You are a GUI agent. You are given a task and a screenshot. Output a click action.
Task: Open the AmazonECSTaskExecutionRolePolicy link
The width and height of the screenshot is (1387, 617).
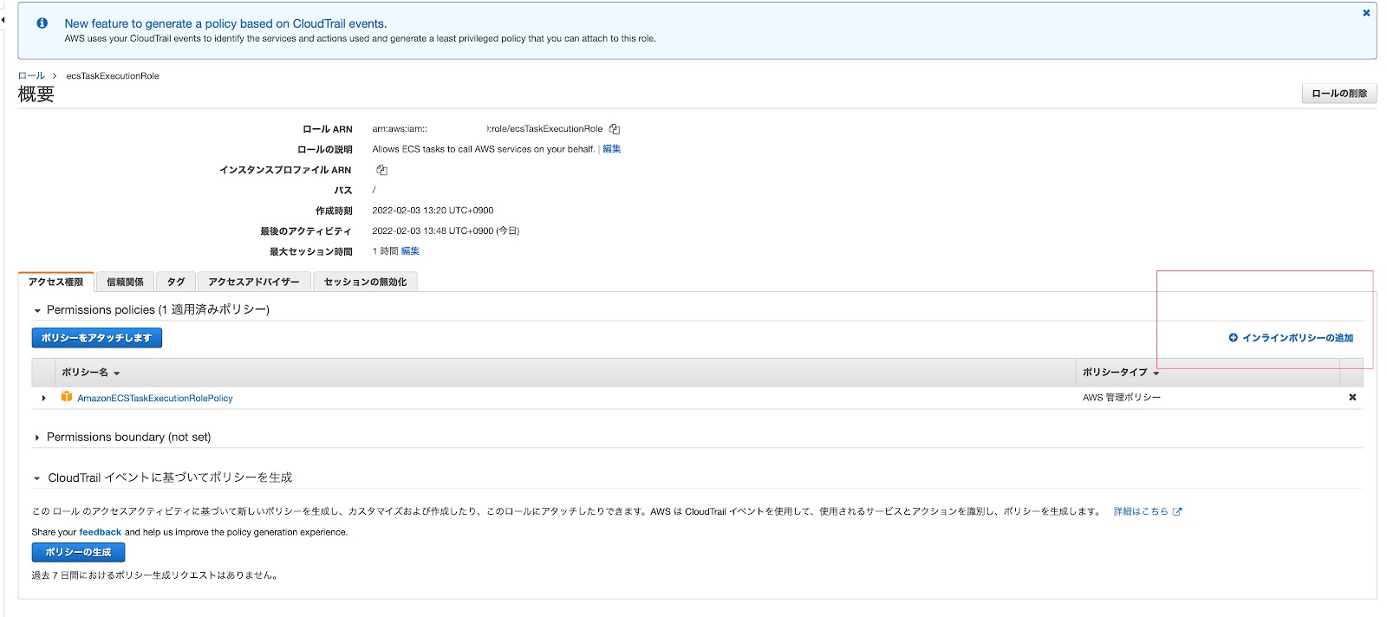click(155, 398)
